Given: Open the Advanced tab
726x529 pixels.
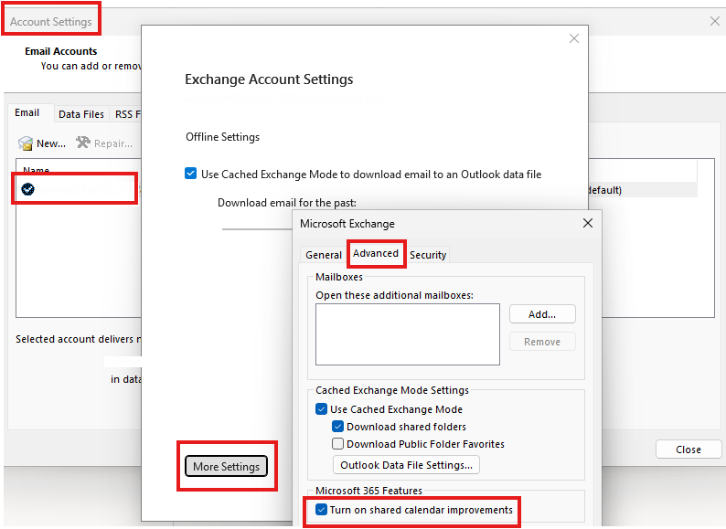Looking at the screenshot, I should tap(376, 253).
